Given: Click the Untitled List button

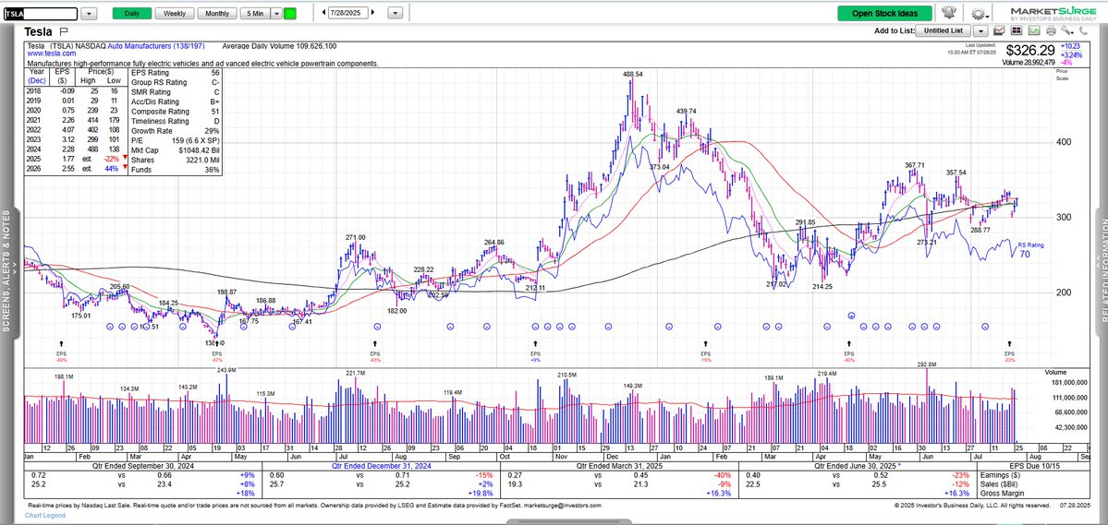Looking at the screenshot, I should click(x=944, y=30).
